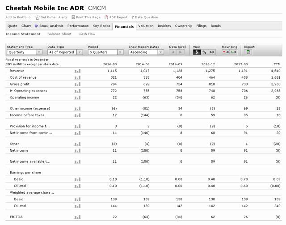Screen dimensions: 286x225
Task: Open the Gross profit chart icon
Action: 77,84
